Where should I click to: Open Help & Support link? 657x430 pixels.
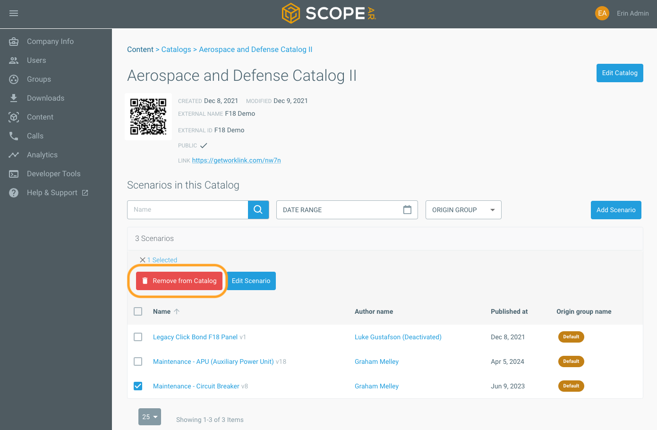click(52, 193)
